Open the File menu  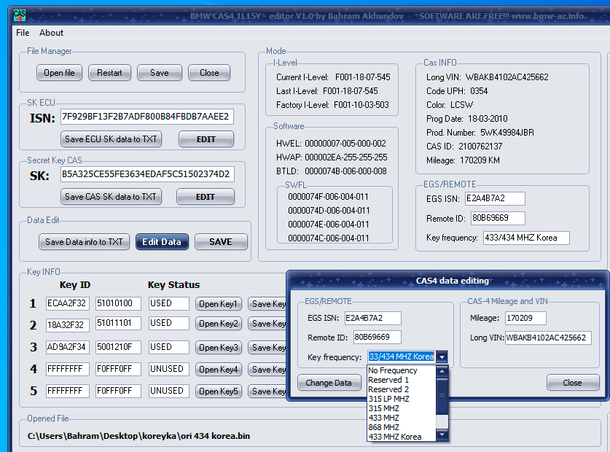[23, 33]
